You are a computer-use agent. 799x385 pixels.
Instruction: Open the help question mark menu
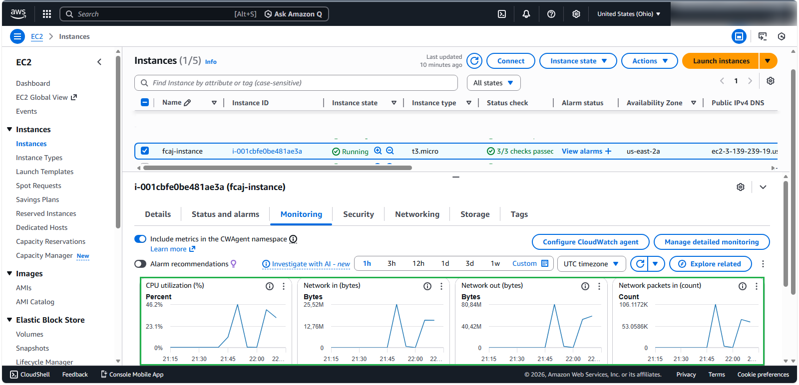[x=551, y=14]
